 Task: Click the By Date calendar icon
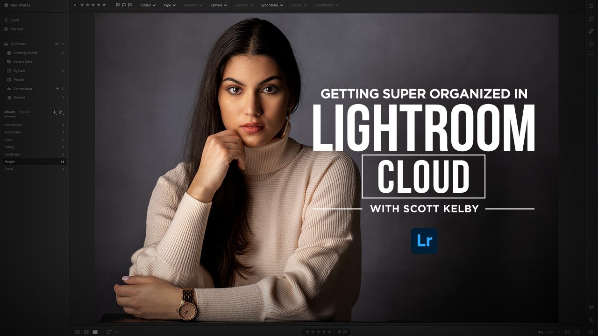[9, 71]
